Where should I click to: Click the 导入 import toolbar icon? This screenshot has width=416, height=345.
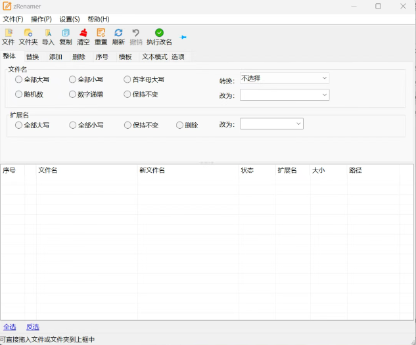coord(48,33)
